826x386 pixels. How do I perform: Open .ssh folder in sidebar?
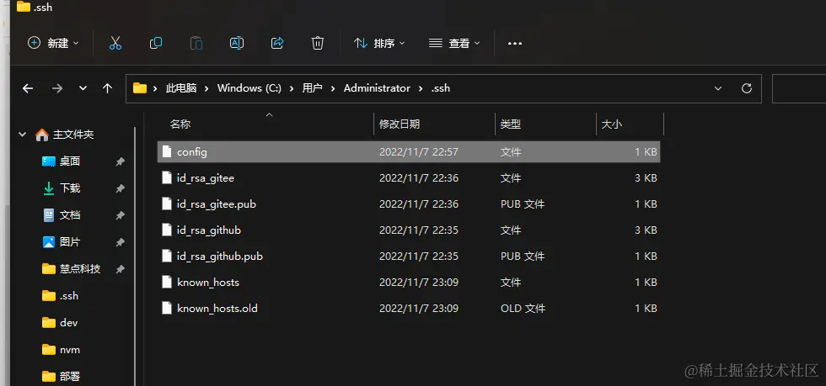click(x=69, y=296)
